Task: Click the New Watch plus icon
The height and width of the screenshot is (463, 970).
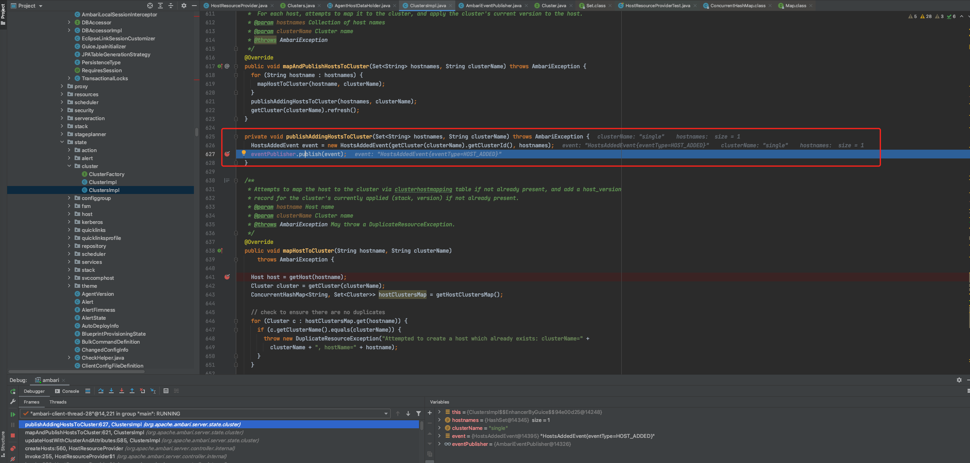Action: 430,413
